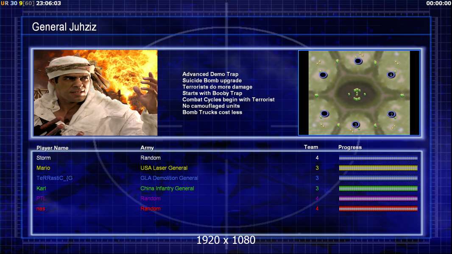Click 'Starts with Booby Trap' line
The height and width of the screenshot is (254, 452).
coord(212,93)
